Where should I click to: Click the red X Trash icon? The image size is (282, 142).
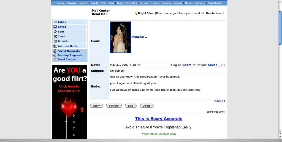click(55, 37)
